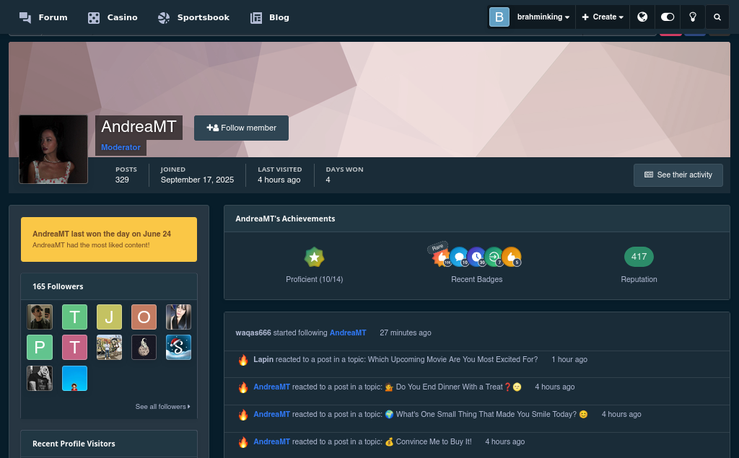Click the Days Won 4 stat
This screenshot has width=739, height=458.
[344, 175]
